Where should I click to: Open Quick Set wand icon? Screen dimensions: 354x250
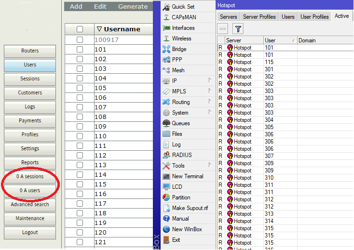(166, 7)
